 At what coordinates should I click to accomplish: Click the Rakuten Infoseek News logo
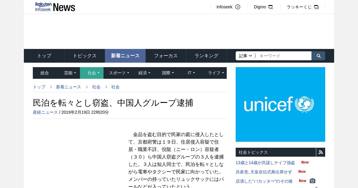[55, 7]
